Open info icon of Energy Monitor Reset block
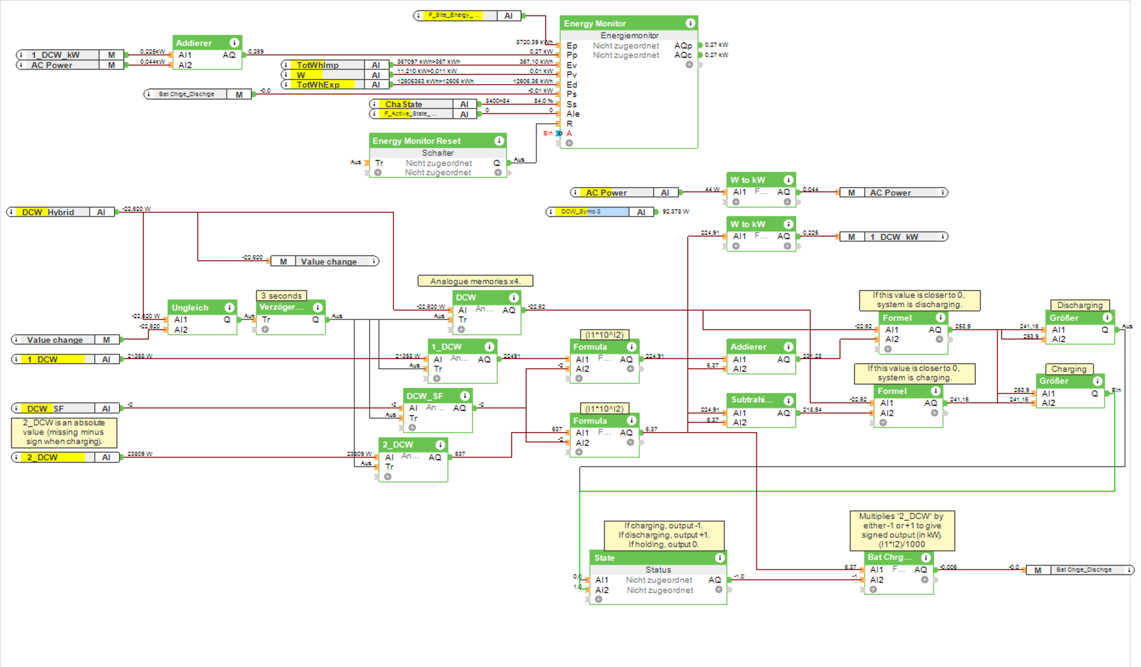This screenshot has width=1141, height=667. pos(499,141)
